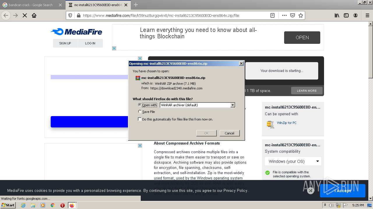Close the Google Search tab
The width and height of the screenshot is (373, 209).
pos(60,5)
